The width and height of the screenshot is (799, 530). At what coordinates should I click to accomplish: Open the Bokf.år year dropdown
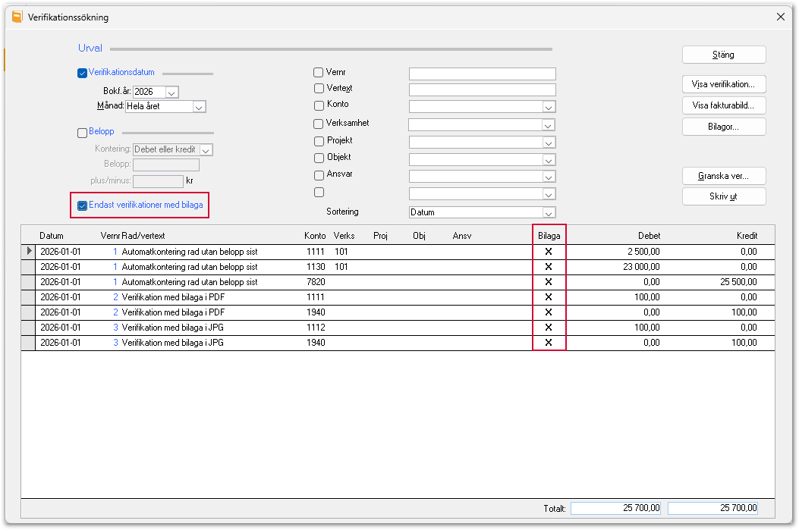tap(171, 93)
